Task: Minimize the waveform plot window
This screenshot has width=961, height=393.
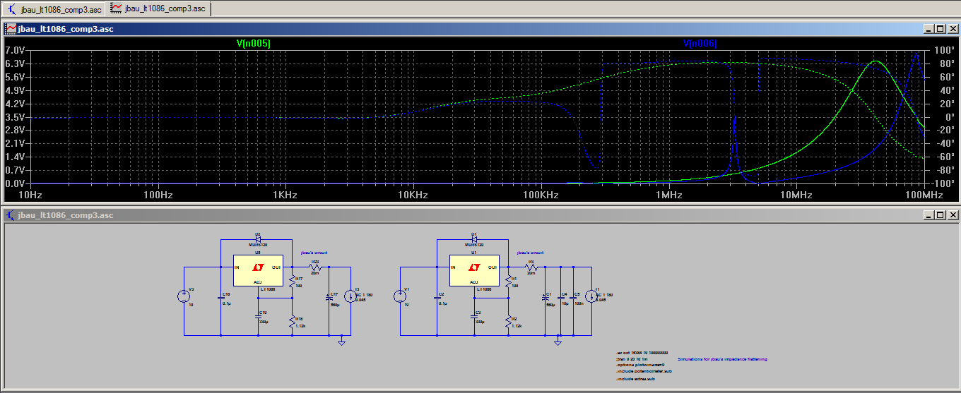Action: pyautogui.click(x=928, y=29)
